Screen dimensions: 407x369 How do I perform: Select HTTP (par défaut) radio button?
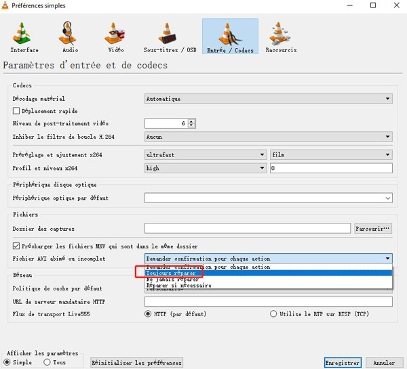(148, 314)
